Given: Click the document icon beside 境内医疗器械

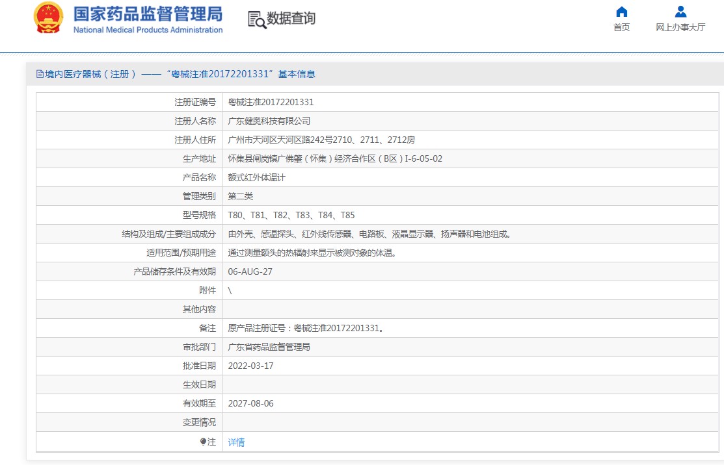Looking at the screenshot, I should click(40, 74).
